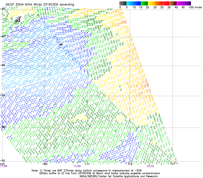This screenshot has width=203, height=178.
Task: Click the gray 0-5 knots legend swatch
Action: [123, 3]
